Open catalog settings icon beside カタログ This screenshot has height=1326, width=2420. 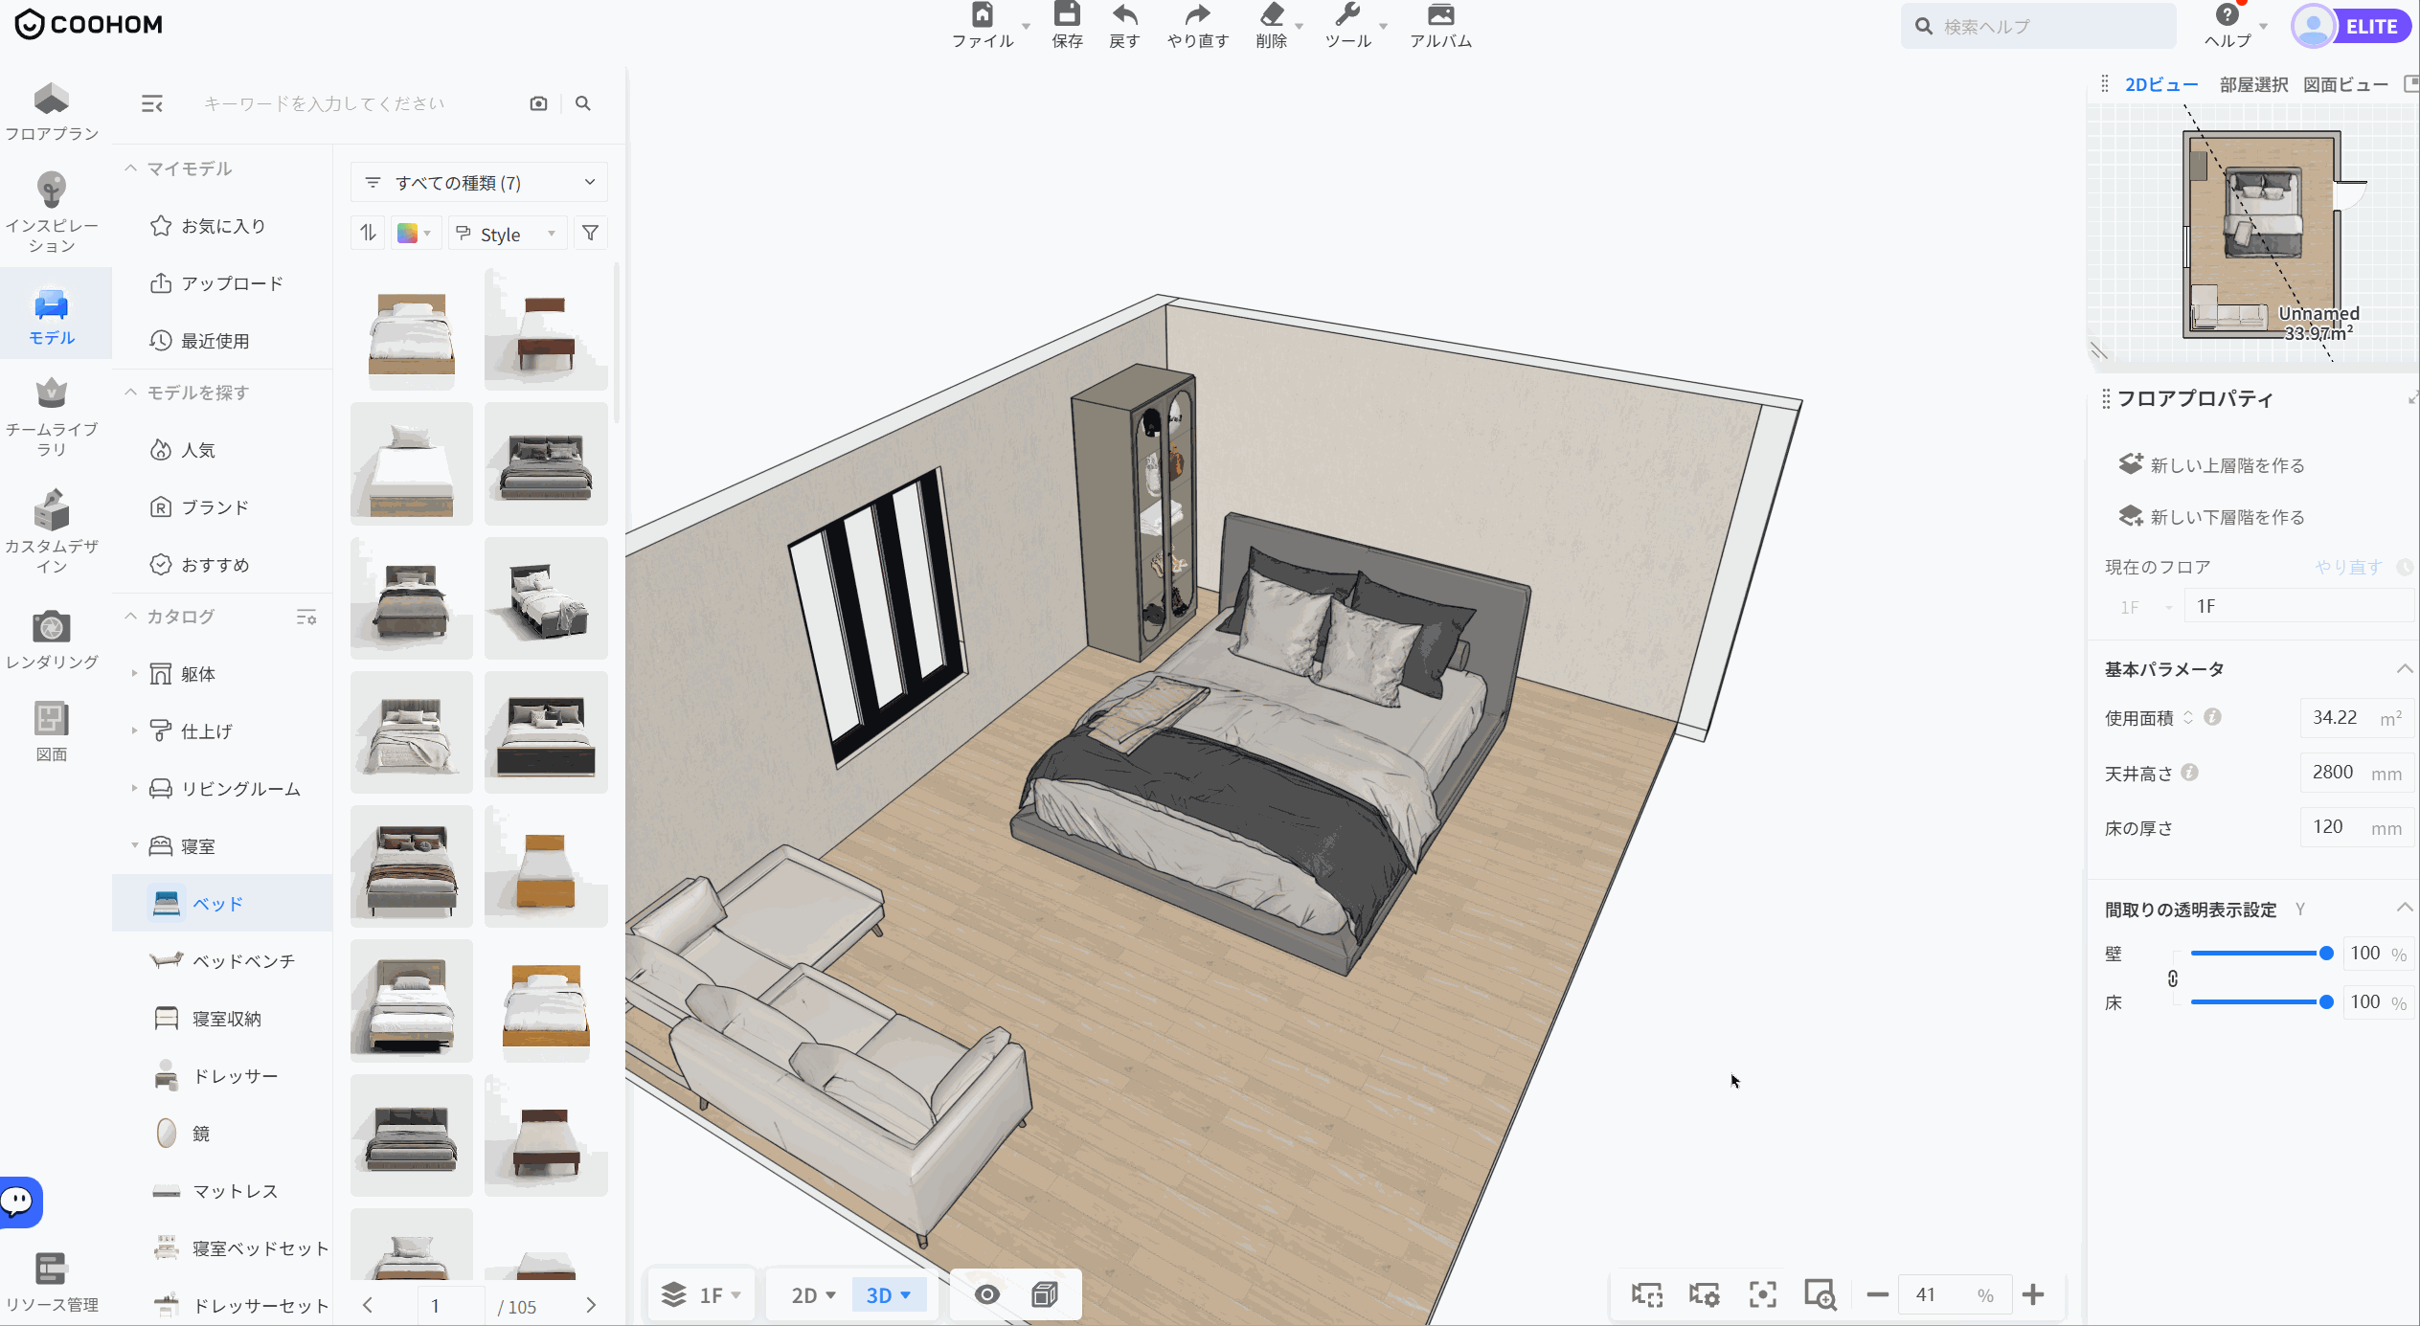coord(306,618)
